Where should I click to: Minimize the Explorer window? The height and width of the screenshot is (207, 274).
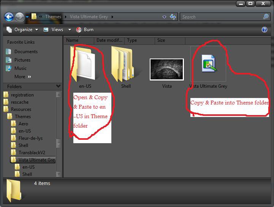point(241,4)
